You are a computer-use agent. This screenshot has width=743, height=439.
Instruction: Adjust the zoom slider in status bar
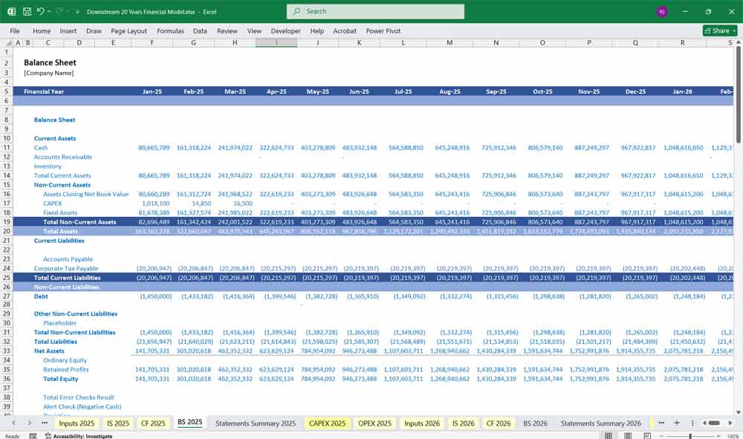(690, 436)
